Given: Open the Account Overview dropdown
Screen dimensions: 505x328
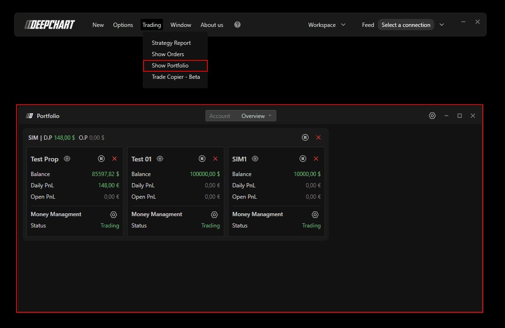Looking at the screenshot, I should pyautogui.click(x=240, y=116).
